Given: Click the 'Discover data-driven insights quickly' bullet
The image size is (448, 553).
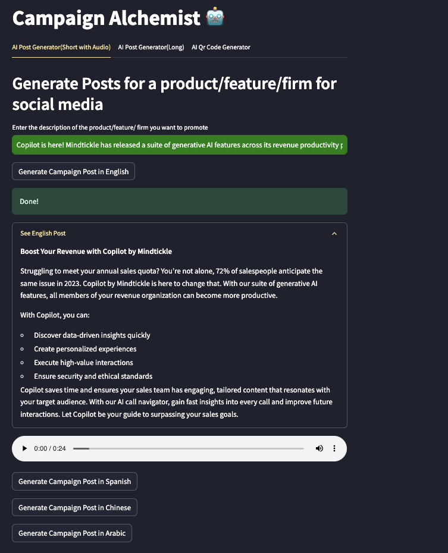Looking at the screenshot, I should (92, 335).
